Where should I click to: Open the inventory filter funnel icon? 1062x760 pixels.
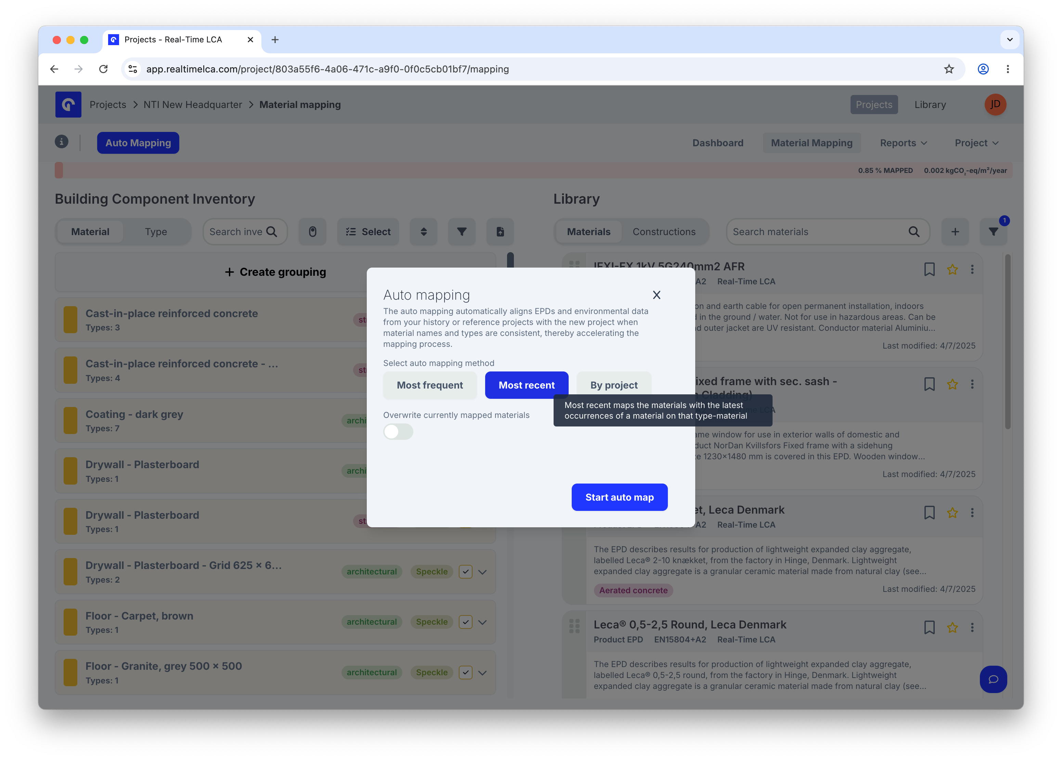pos(462,231)
